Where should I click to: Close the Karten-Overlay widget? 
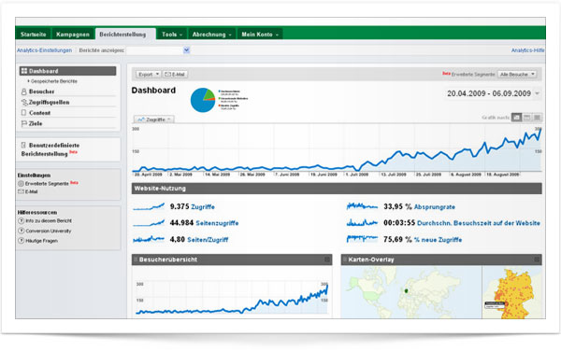[537, 260]
